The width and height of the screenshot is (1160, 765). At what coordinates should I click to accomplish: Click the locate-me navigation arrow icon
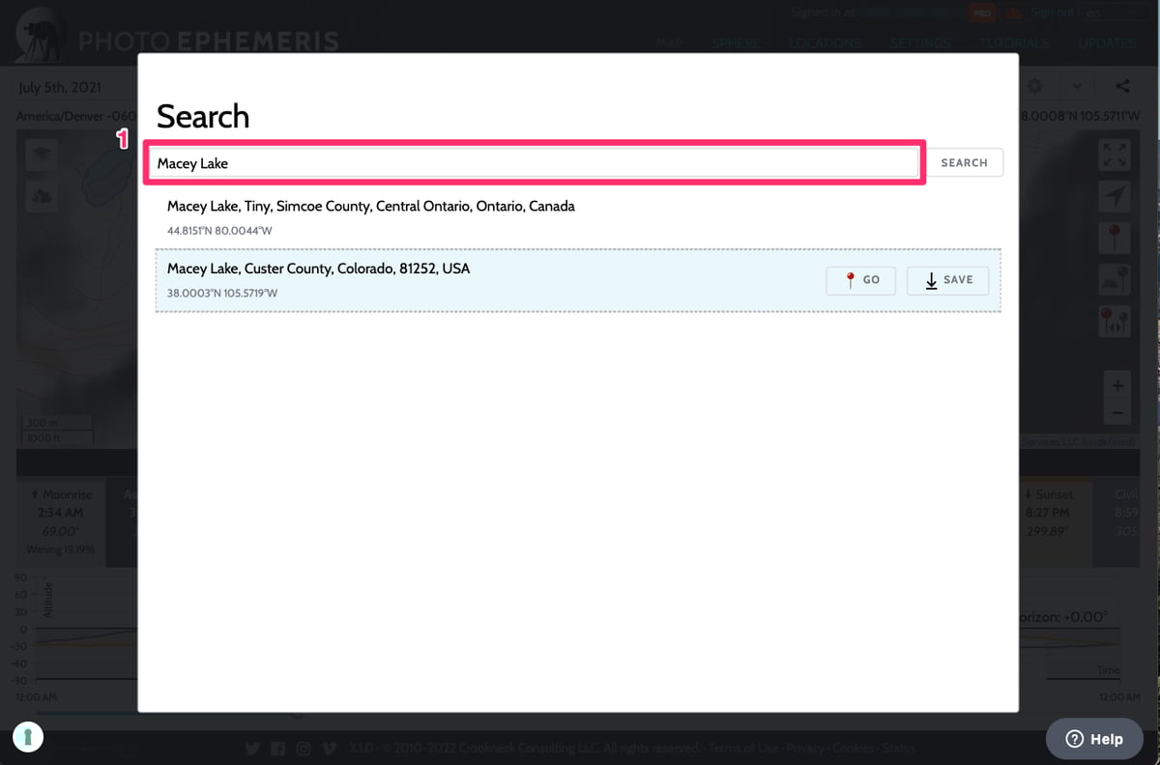point(1115,196)
